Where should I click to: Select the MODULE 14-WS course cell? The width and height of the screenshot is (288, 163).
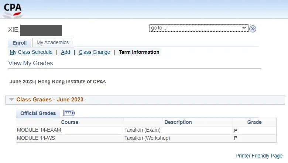coord(70,138)
